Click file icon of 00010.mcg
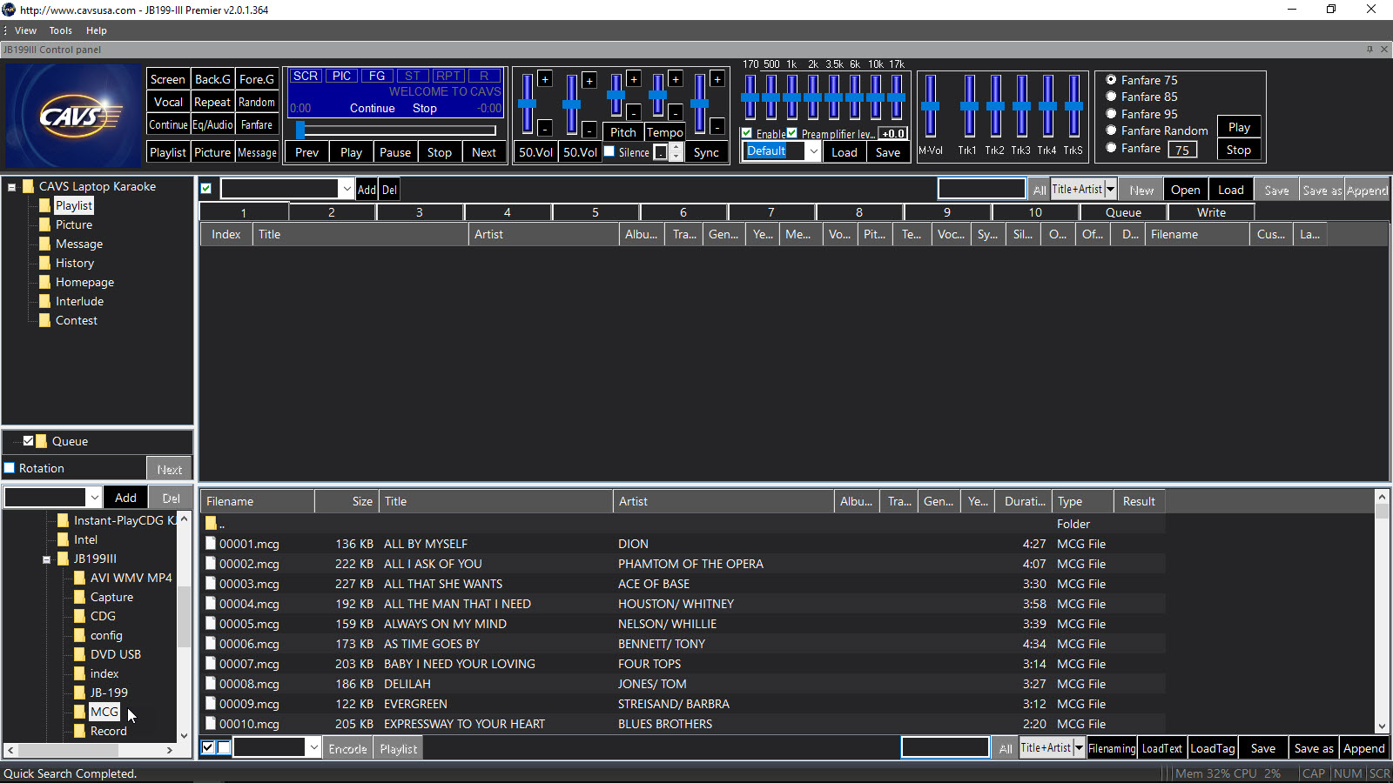 (x=211, y=724)
